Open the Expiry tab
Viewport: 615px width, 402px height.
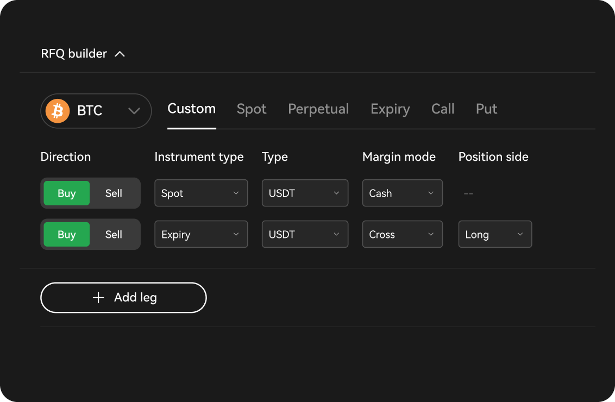390,109
